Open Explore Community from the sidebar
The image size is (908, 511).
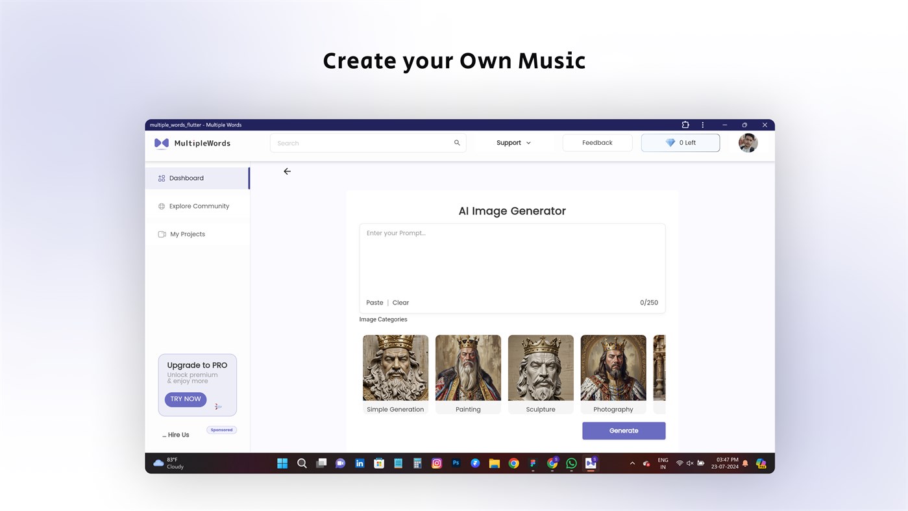tap(199, 206)
